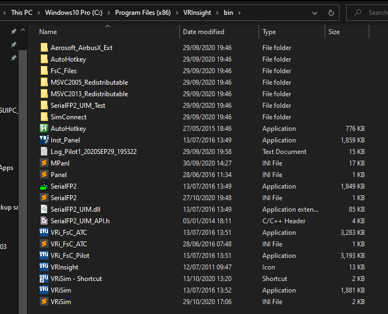388x314 pixels.
Task: Click the bin breadcrumb segment
Action: coord(228,13)
